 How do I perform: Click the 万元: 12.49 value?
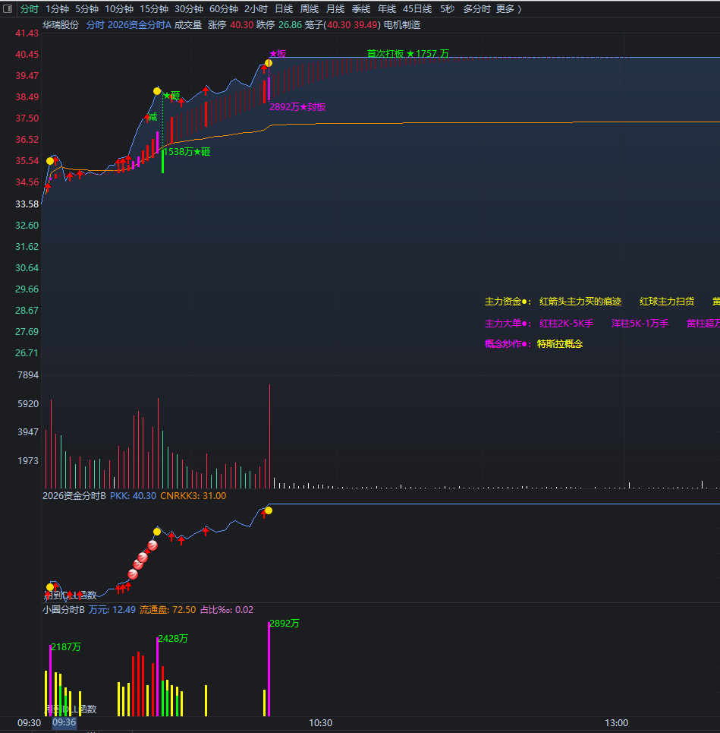(112, 610)
